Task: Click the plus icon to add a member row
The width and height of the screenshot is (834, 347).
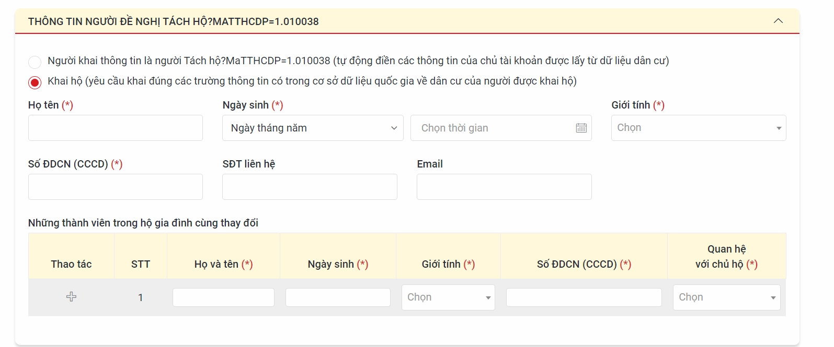Action: 71,297
